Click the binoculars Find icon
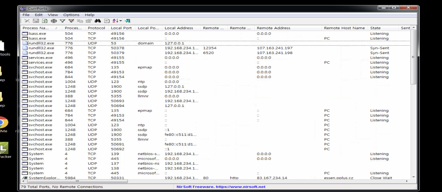The width and height of the screenshot is (442, 192). pyautogui.click(x=98, y=21)
